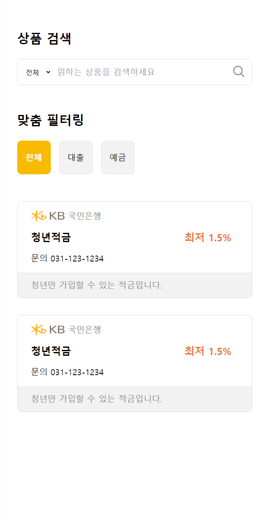Enable the 예금 filter
This screenshot has height=520, width=269.
(118, 157)
